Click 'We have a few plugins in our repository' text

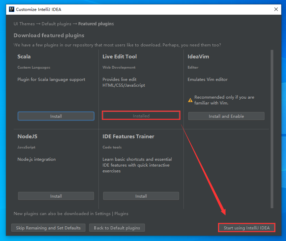tap(117, 45)
